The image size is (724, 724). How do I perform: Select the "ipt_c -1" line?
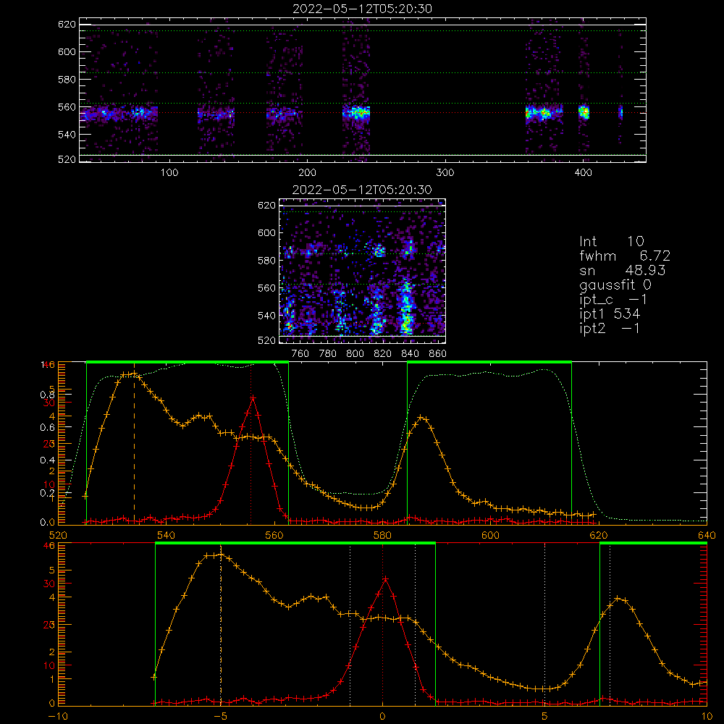[613, 300]
